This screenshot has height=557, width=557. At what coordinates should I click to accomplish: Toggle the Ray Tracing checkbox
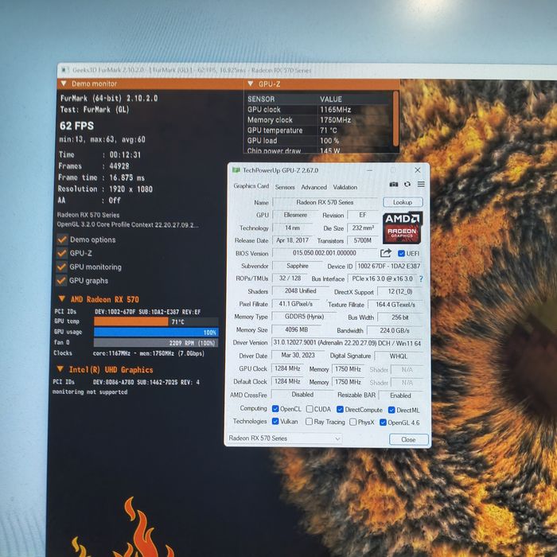pyautogui.click(x=309, y=422)
